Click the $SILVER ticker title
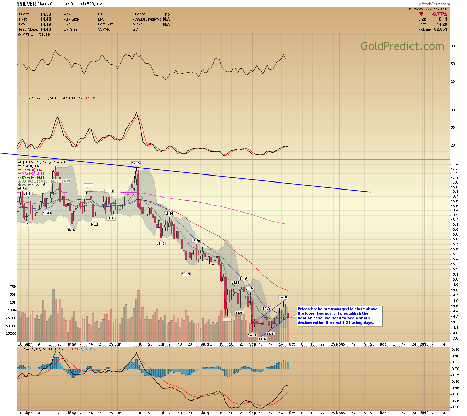 (x=26, y=4)
